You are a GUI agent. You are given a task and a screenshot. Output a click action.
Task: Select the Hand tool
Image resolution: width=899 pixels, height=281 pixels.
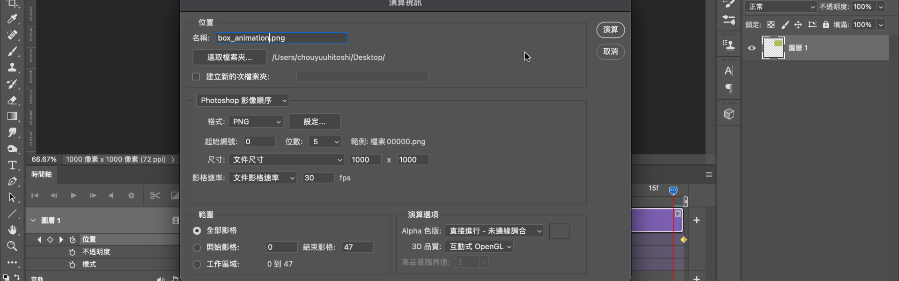[x=12, y=229]
